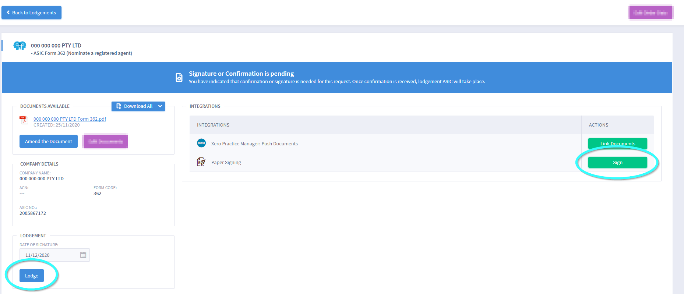Click the Download All button label
Image resolution: width=684 pixels, height=294 pixels.
click(x=138, y=106)
